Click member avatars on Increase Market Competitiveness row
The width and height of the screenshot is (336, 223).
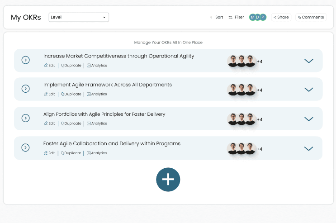241,61
